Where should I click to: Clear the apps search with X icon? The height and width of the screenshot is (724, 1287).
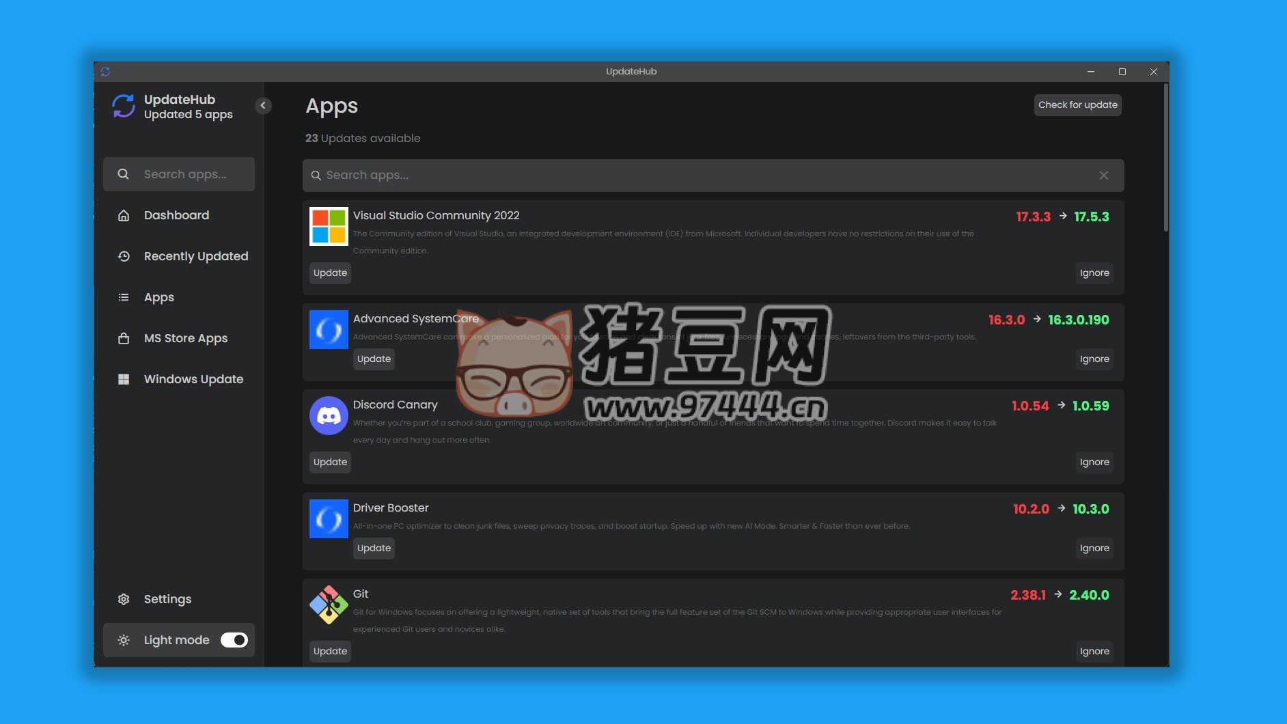point(1103,176)
